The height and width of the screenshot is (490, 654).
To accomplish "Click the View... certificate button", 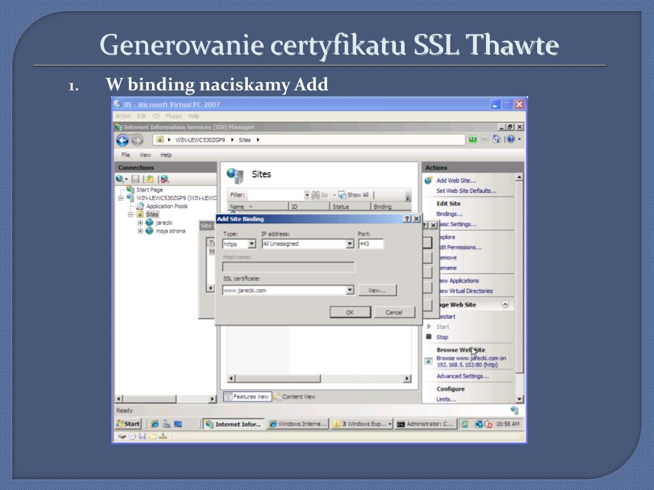I will point(377,290).
